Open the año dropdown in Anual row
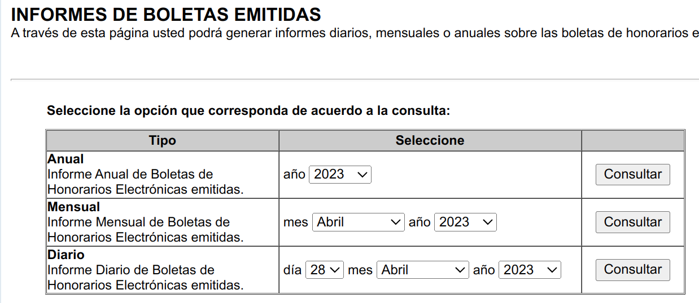 pos(340,175)
